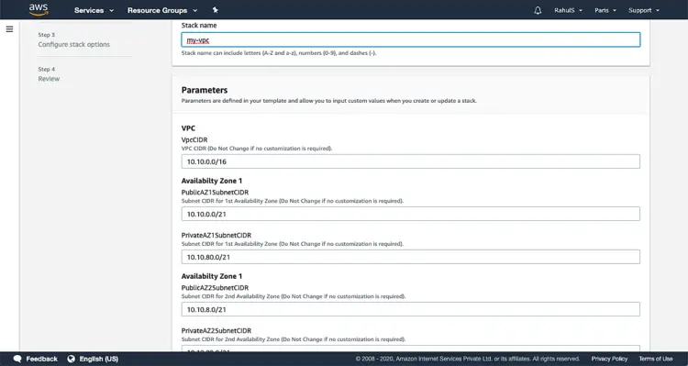The height and width of the screenshot is (366, 688).
Task: Open the hamburger side navigation menu
Action: 10,29
